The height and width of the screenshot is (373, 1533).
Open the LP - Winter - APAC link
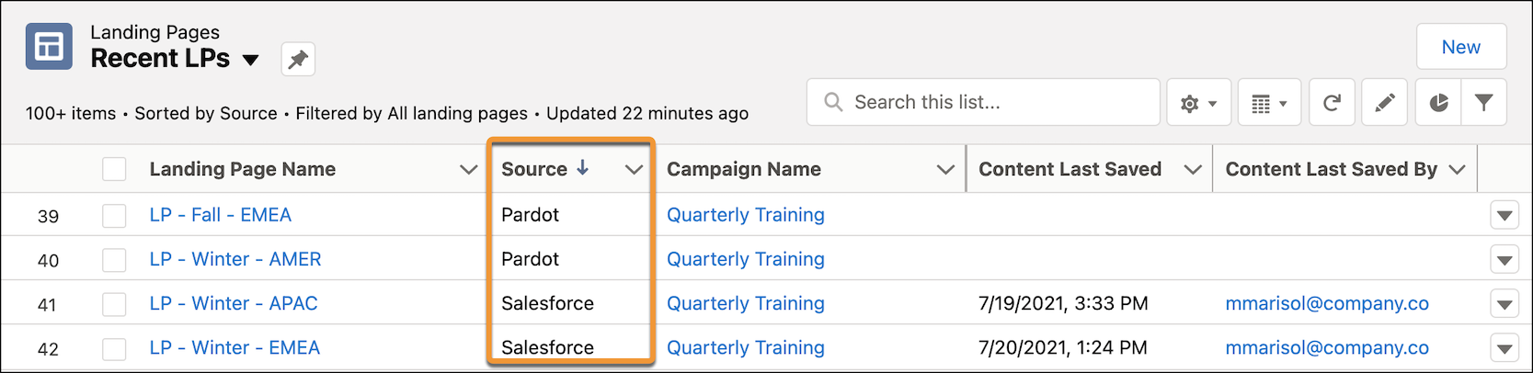(234, 303)
